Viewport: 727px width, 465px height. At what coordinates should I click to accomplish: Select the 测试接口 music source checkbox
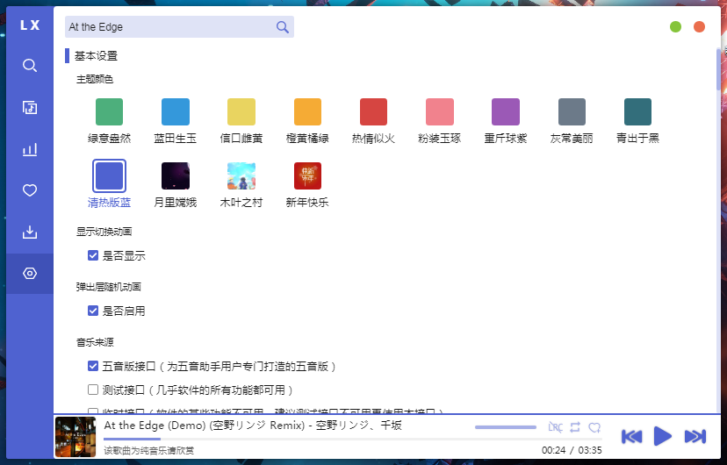pyautogui.click(x=93, y=390)
